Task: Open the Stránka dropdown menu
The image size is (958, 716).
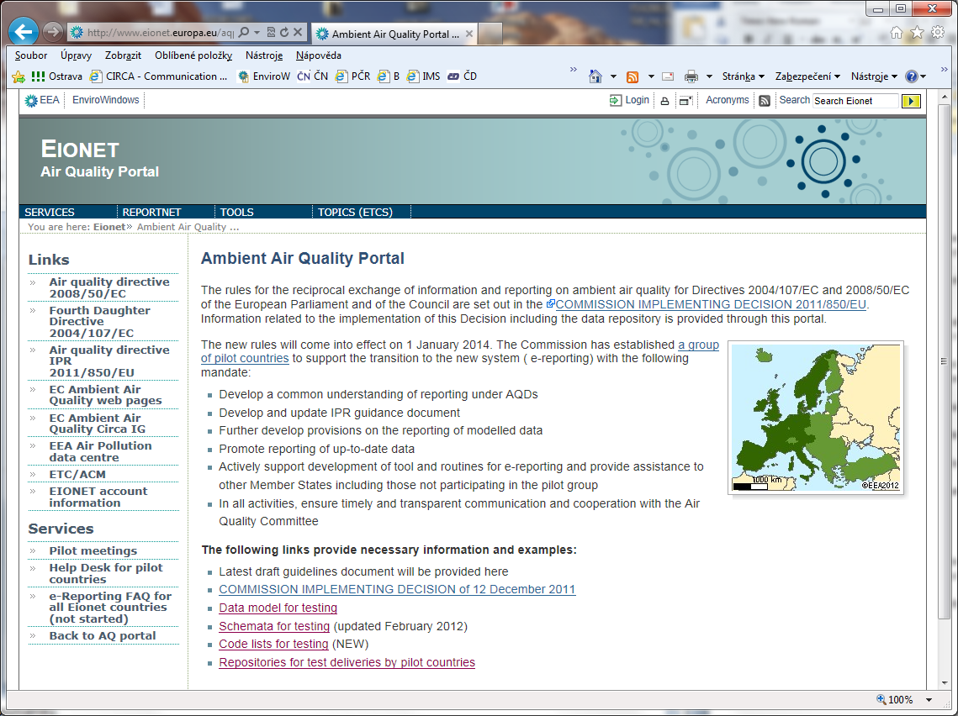Action: coord(743,76)
